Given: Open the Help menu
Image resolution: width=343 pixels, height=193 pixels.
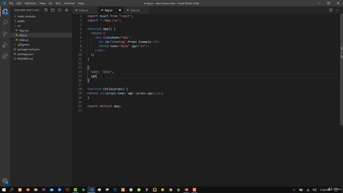Looking at the screenshot, I should point(81,3).
